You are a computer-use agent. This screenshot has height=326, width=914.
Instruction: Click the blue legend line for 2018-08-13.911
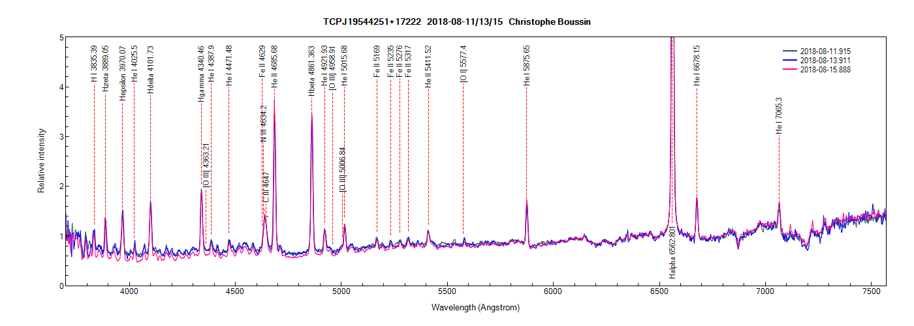pyautogui.click(x=790, y=60)
